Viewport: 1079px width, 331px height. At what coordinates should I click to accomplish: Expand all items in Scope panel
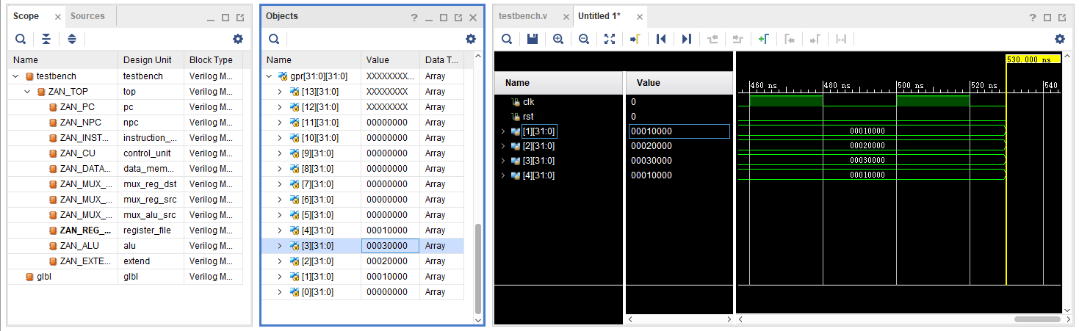pos(72,39)
